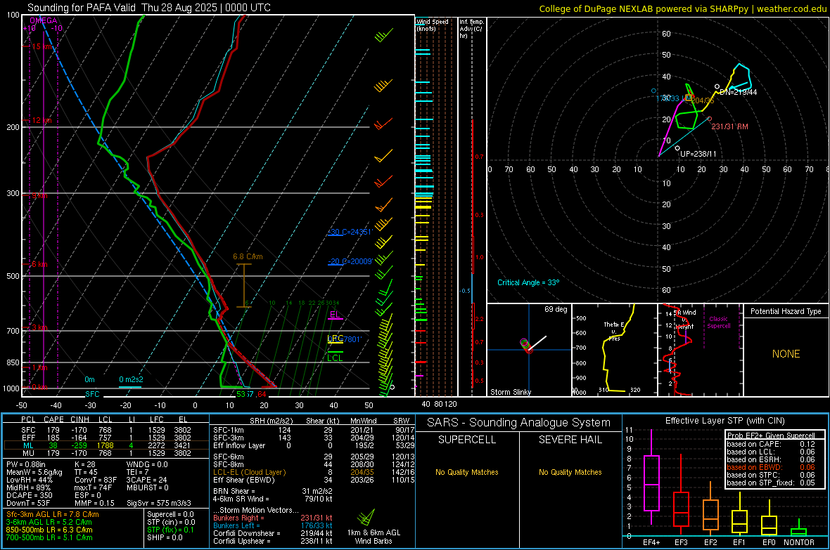
Task: Click the Theta-E v. Pres plot
Action: click(x=614, y=350)
